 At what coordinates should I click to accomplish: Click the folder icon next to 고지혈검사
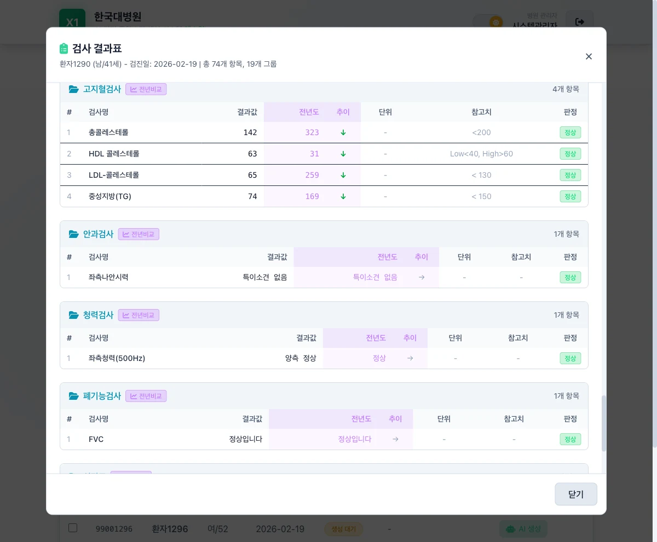click(x=74, y=89)
